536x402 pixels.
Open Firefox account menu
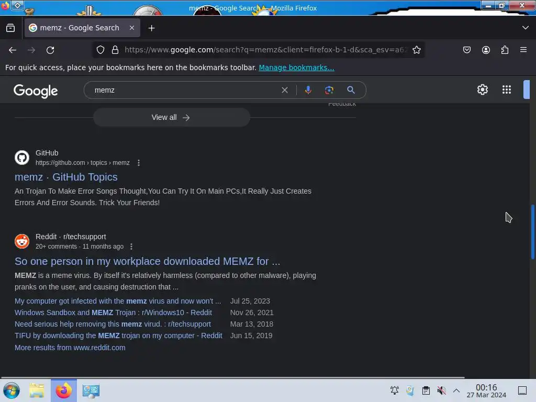[x=486, y=50]
